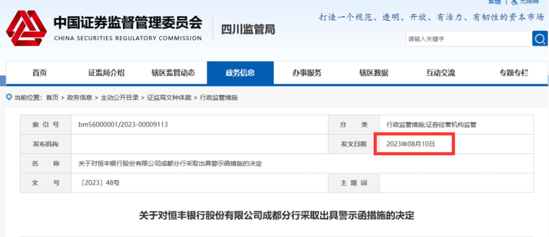549x237 pixels.
Task: Go to 行政监管措施 in the breadcrumb
Action: pos(219,98)
